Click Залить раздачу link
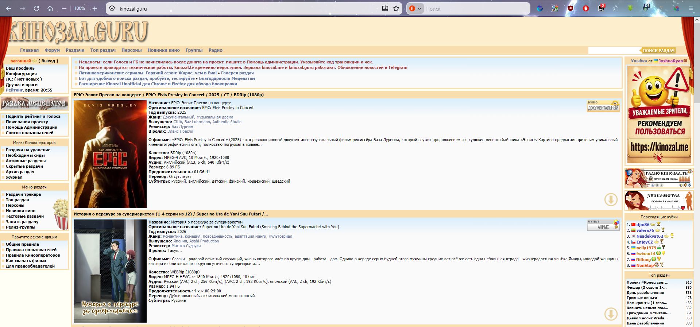The width and height of the screenshot is (700, 327). tap(22, 222)
